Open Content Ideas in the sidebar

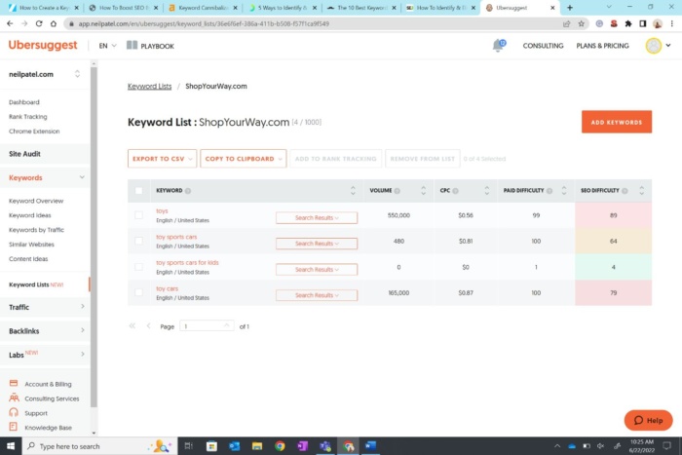coord(28,259)
